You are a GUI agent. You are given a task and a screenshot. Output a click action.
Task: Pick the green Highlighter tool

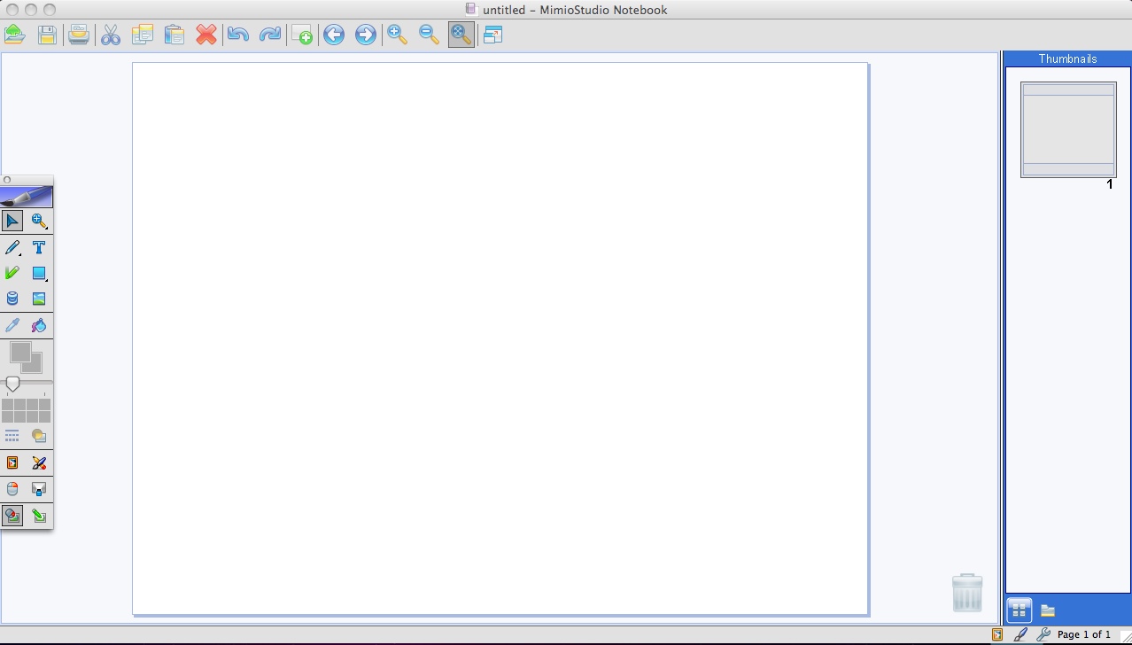click(x=12, y=273)
